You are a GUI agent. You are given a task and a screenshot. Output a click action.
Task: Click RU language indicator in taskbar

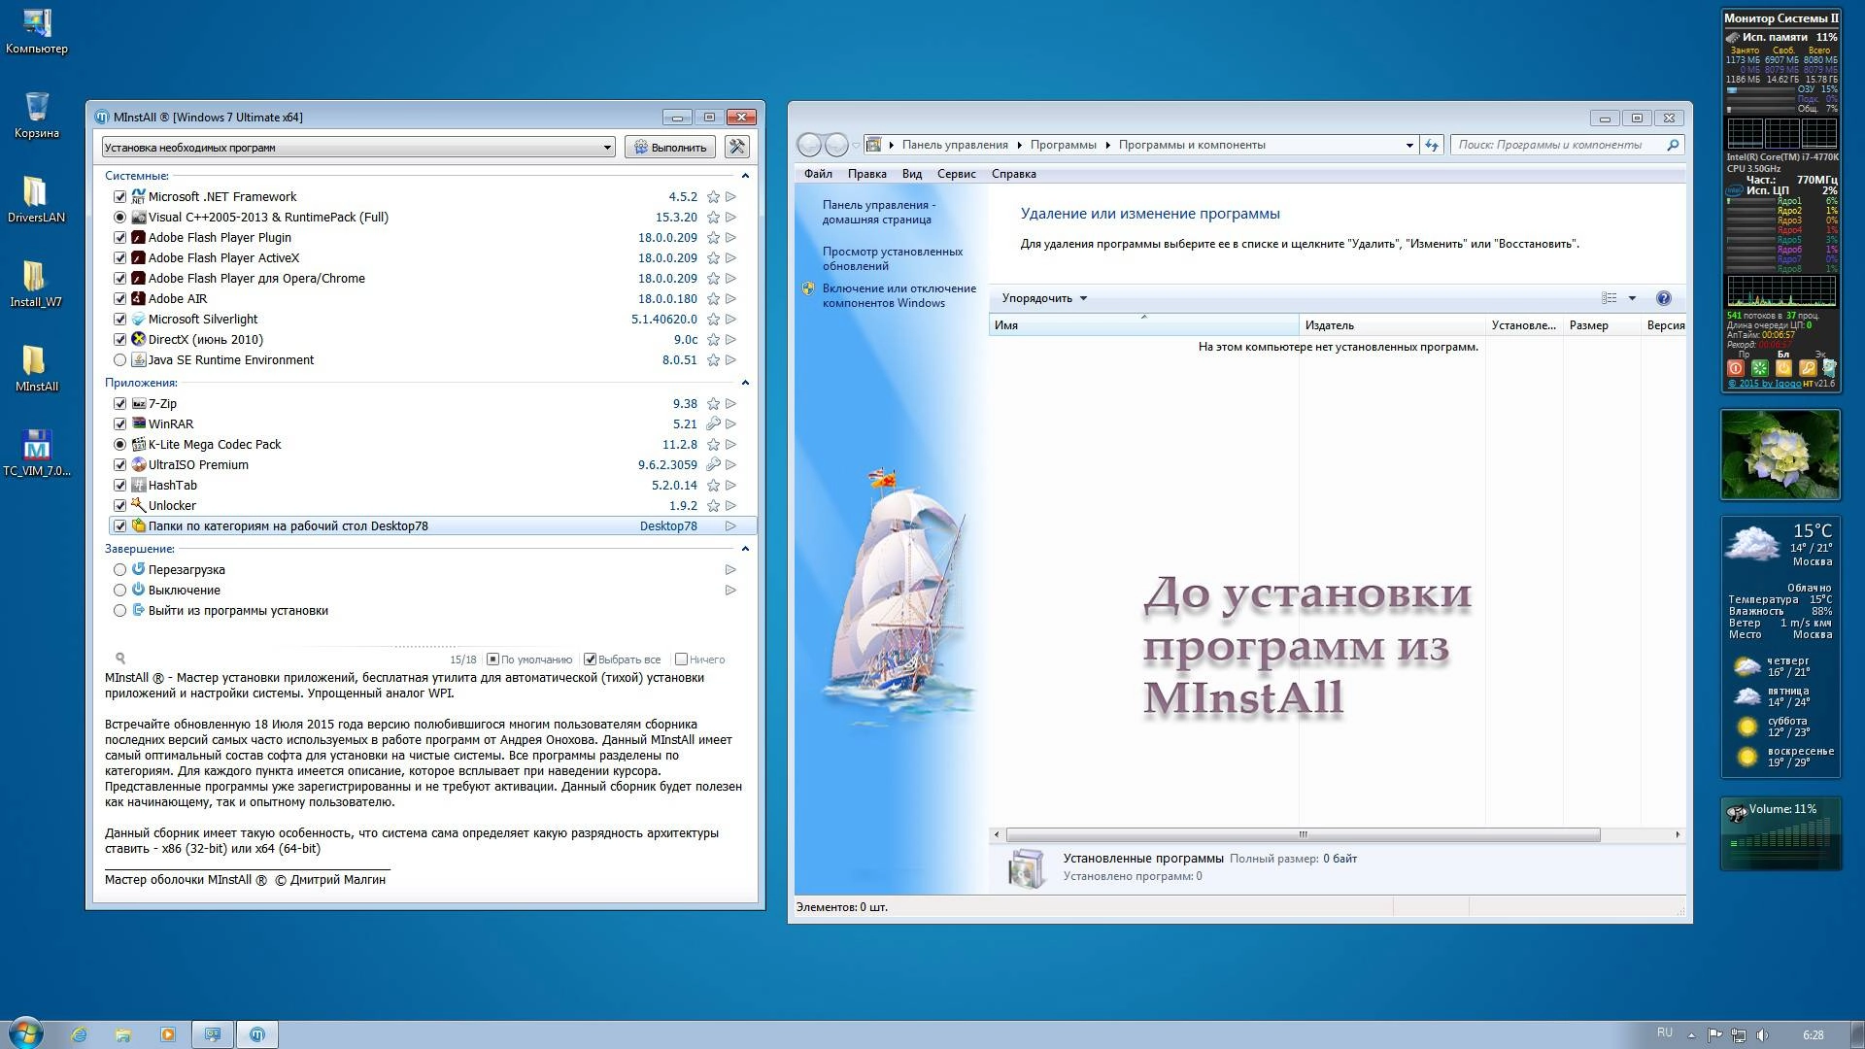(x=1664, y=1032)
